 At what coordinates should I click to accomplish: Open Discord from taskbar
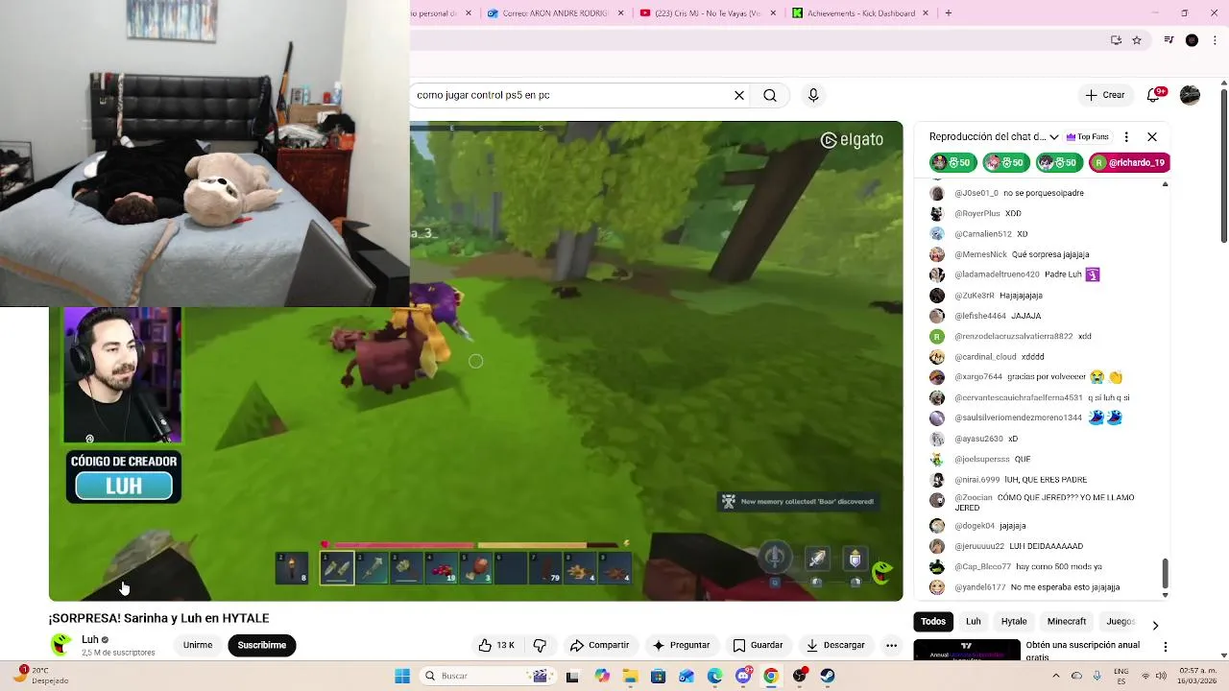[x=743, y=676]
